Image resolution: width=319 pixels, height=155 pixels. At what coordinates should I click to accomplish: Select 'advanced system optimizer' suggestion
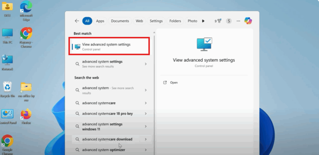111,150
